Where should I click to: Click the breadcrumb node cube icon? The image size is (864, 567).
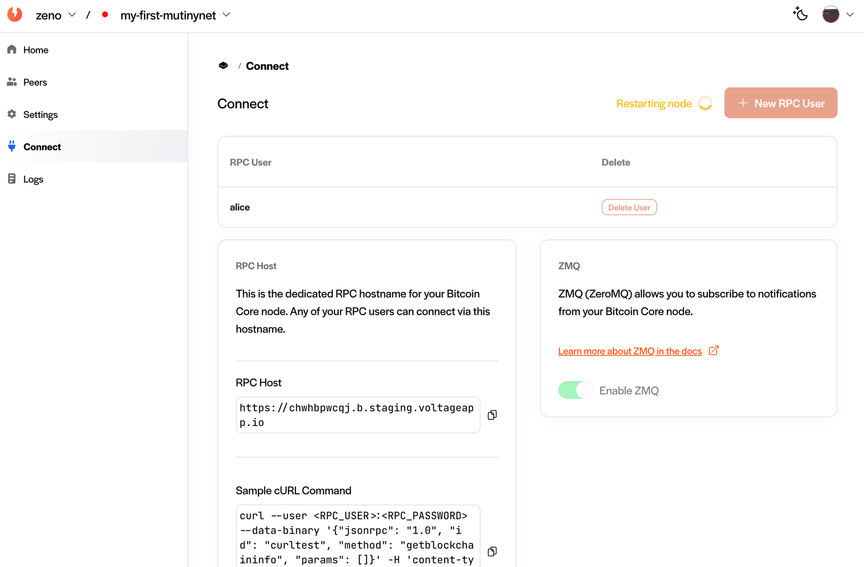tap(223, 66)
